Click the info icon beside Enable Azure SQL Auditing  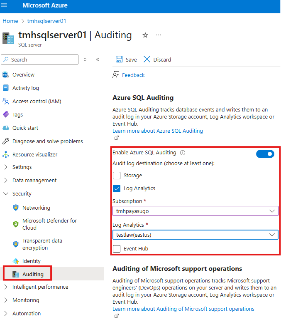pos(182,153)
